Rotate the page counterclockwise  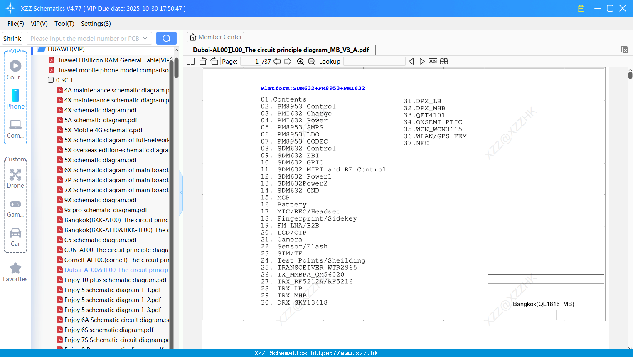click(x=203, y=62)
